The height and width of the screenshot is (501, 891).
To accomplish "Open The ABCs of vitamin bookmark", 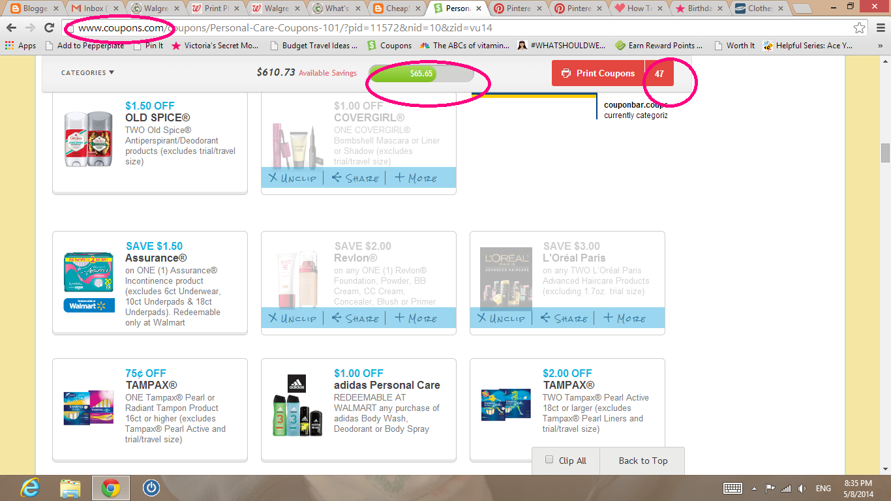I will (465, 46).
